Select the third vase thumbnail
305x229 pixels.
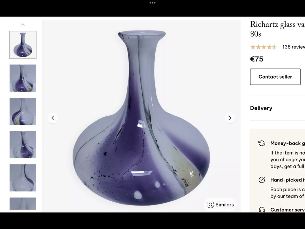pos(23,111)
